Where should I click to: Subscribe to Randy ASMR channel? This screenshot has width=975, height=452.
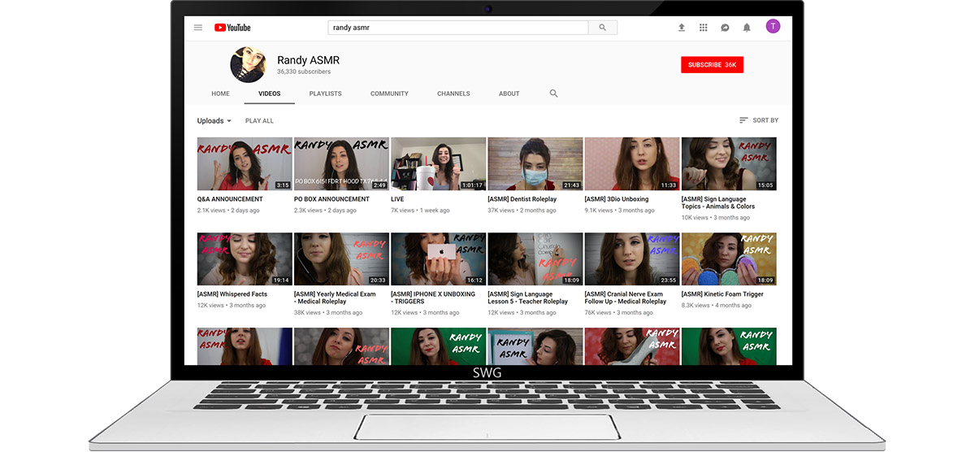712,64
